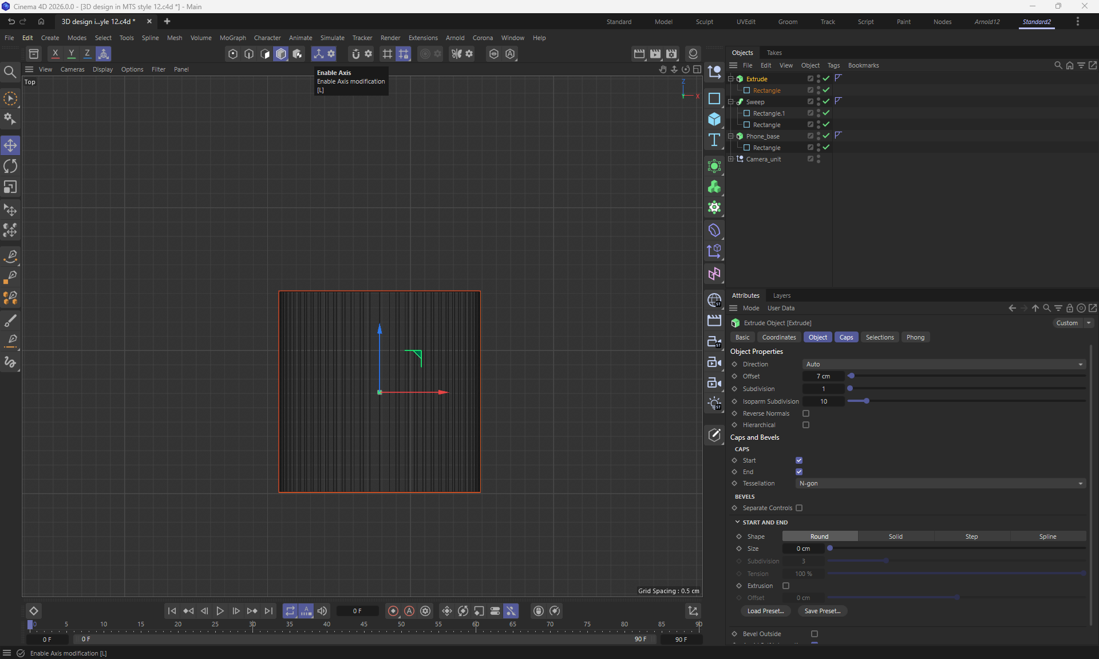Screen dimensions: 1099x659
Task: Enable the Reverse Normals checkbox
Action: (806, 413)
